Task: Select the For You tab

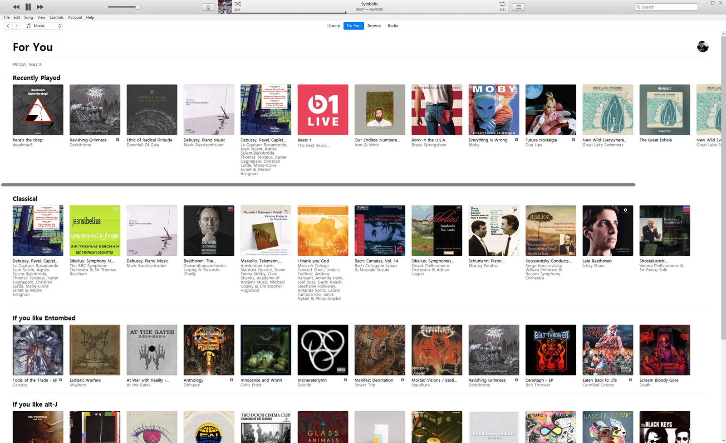Action: pyautogui.click(x=353, y=26)
